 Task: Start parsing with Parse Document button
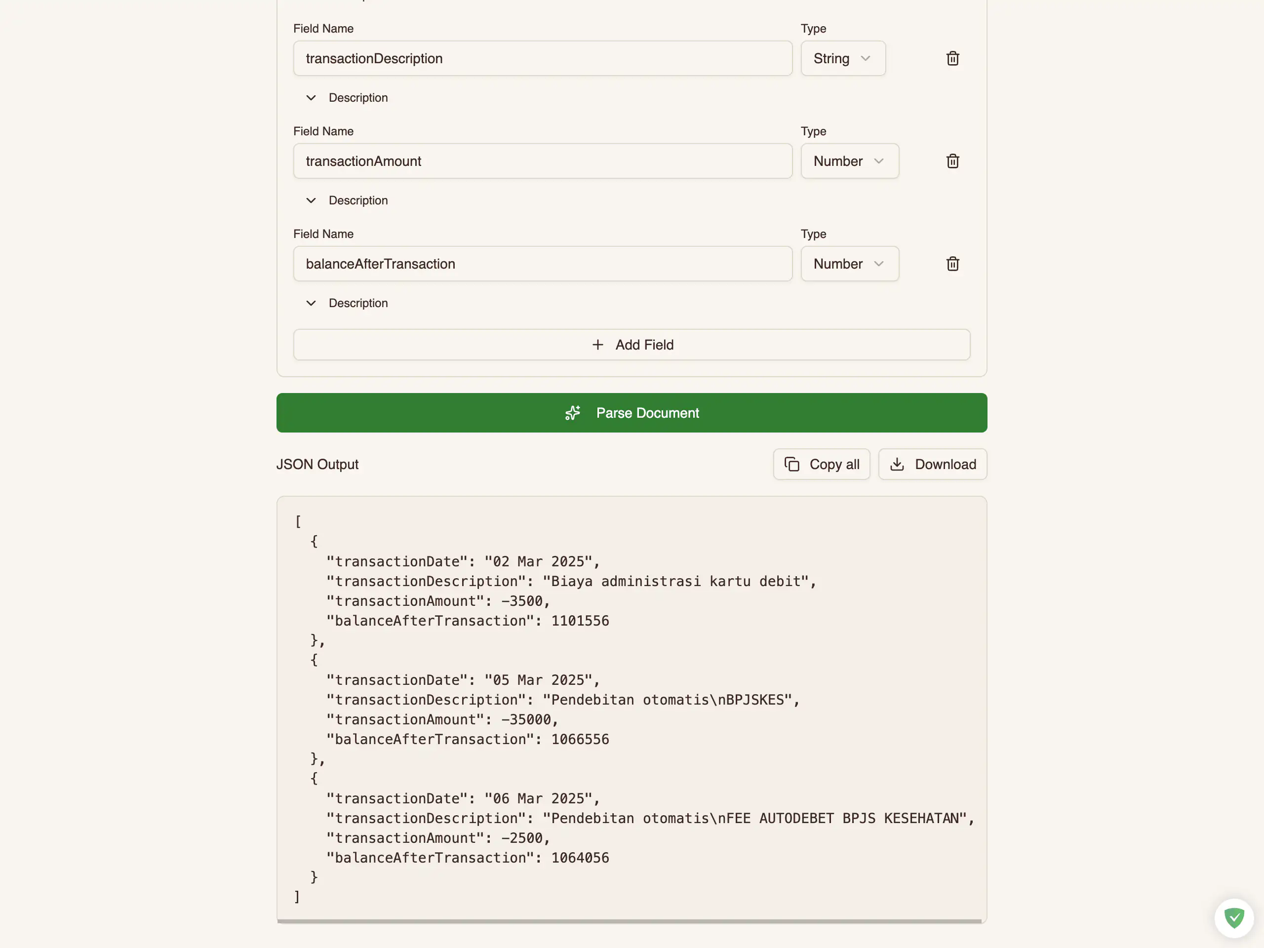[x=632, y=413]
